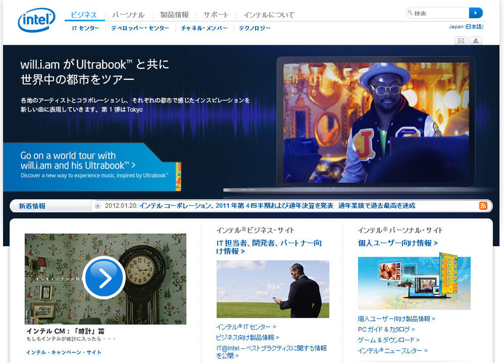Open ビジネス向け製品情報 link
504x363 pixels.
[x=248, y=337]
